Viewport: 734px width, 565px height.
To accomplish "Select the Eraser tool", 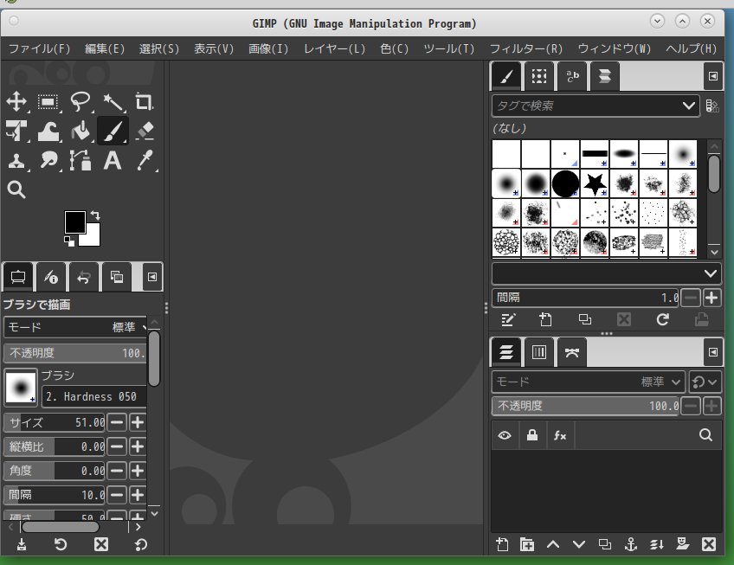I will pos(144,131).
